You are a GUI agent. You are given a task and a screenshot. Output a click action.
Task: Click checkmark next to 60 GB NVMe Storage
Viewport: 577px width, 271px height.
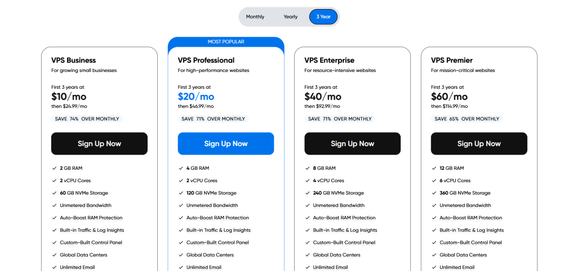pyautogui.click(x=54, y=193)
